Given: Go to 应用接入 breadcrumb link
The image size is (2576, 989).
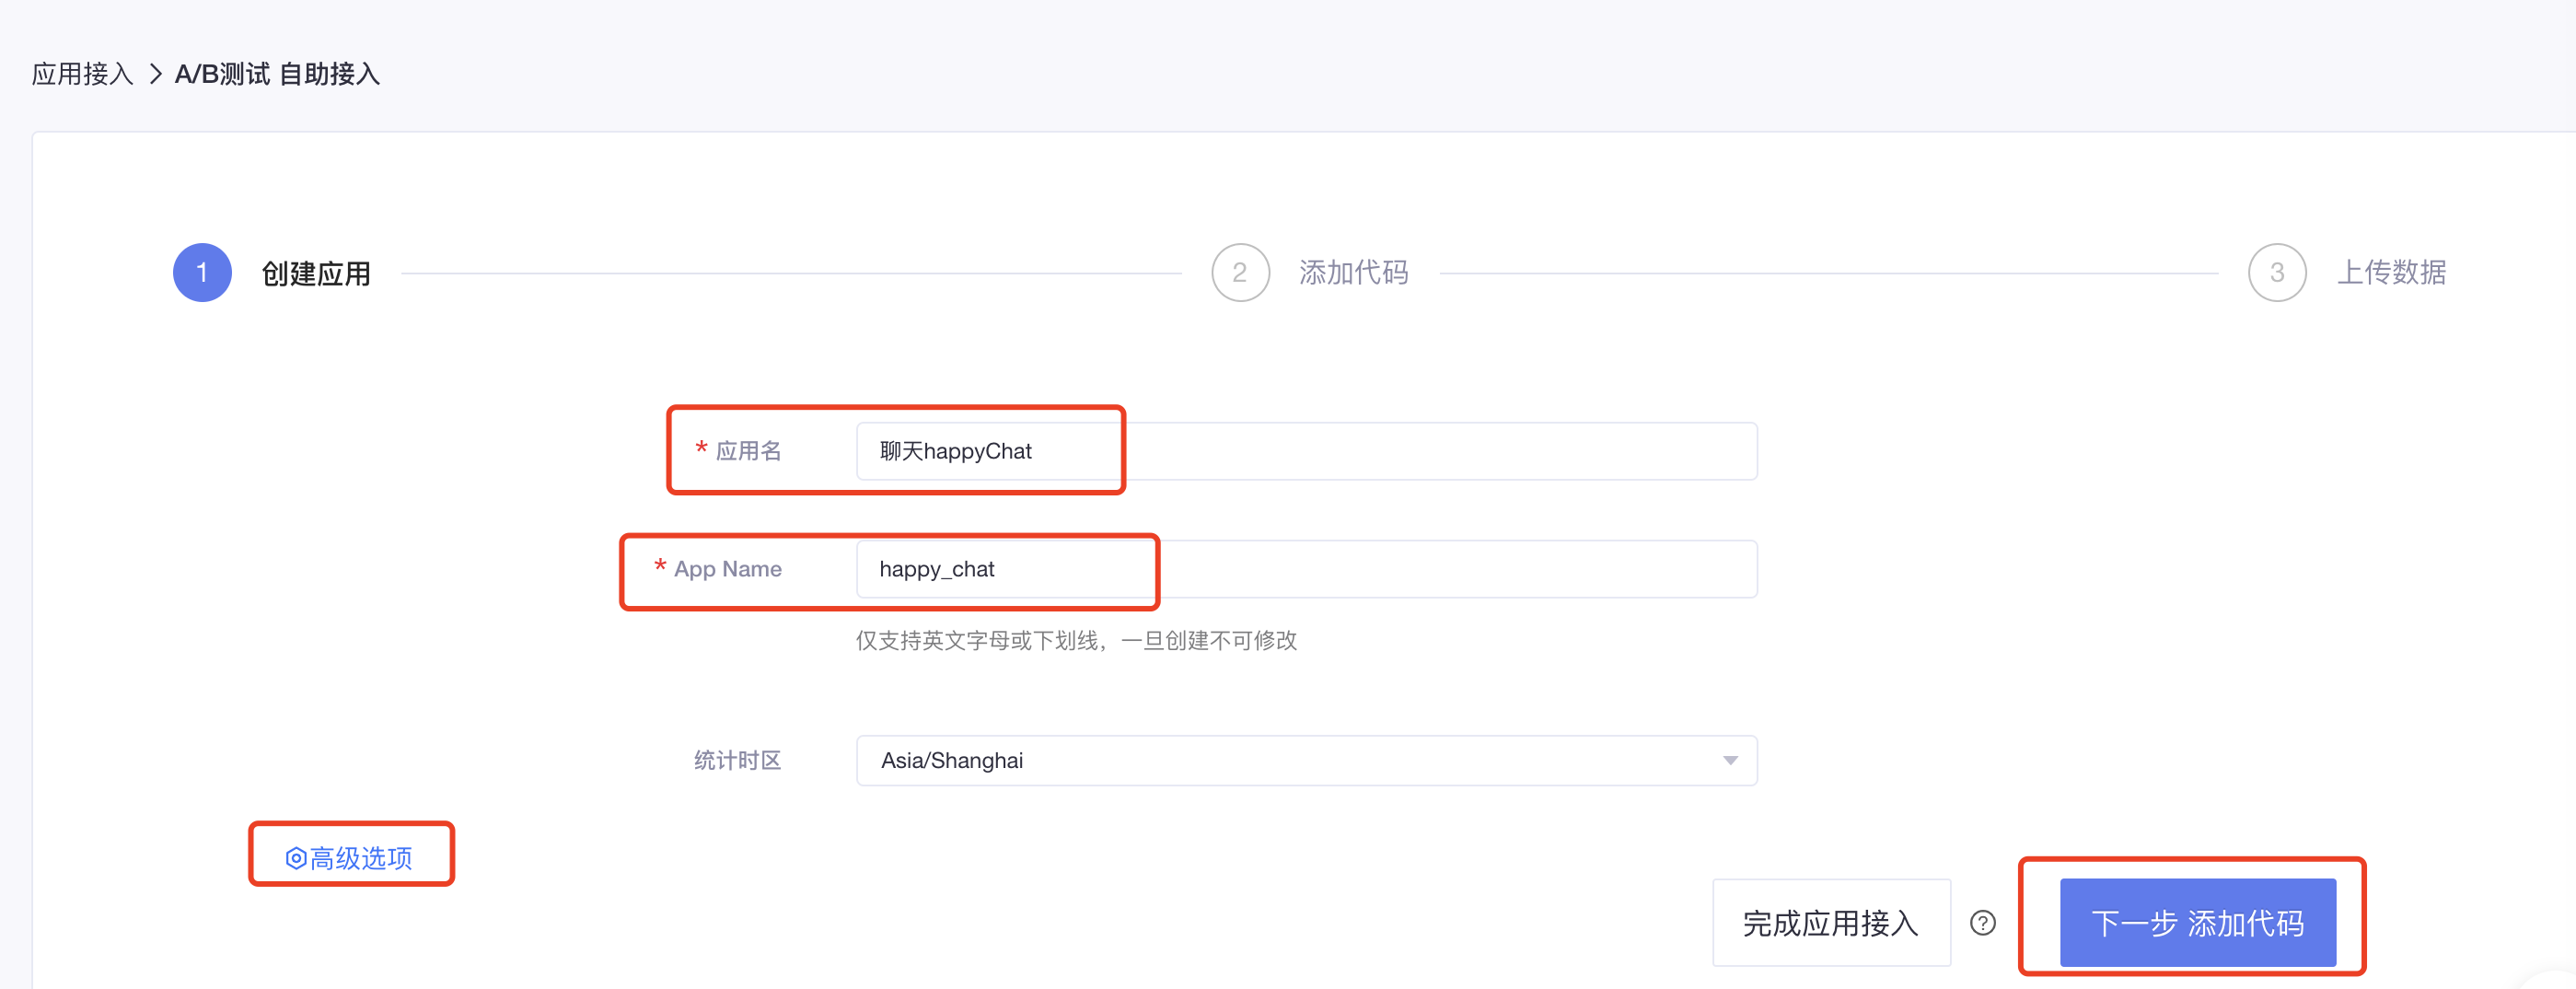Looking at the screenshot, I should coord(82,74).
